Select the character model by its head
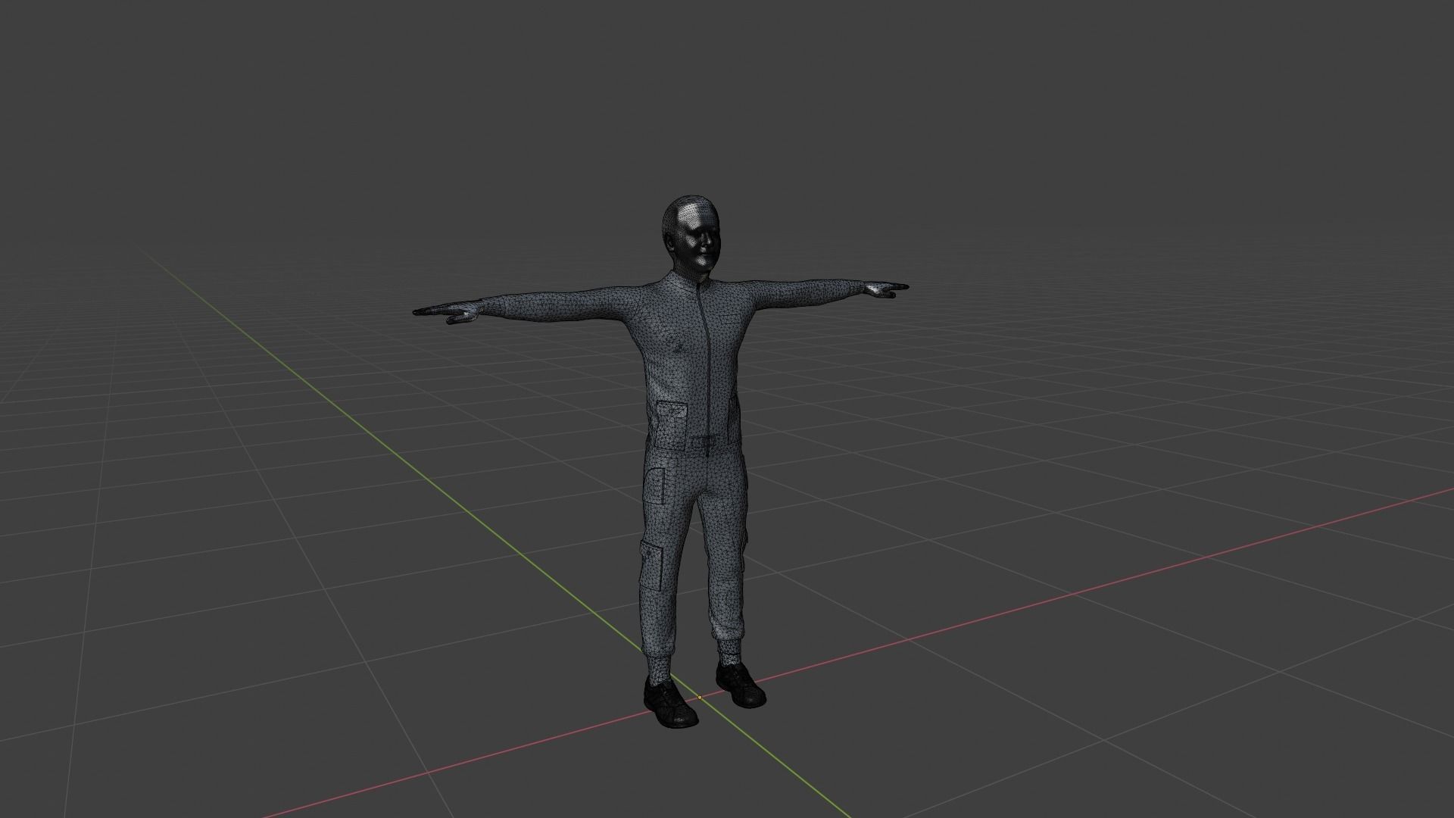Screen dimensions: 1454x818 click(x=690, y=235)
